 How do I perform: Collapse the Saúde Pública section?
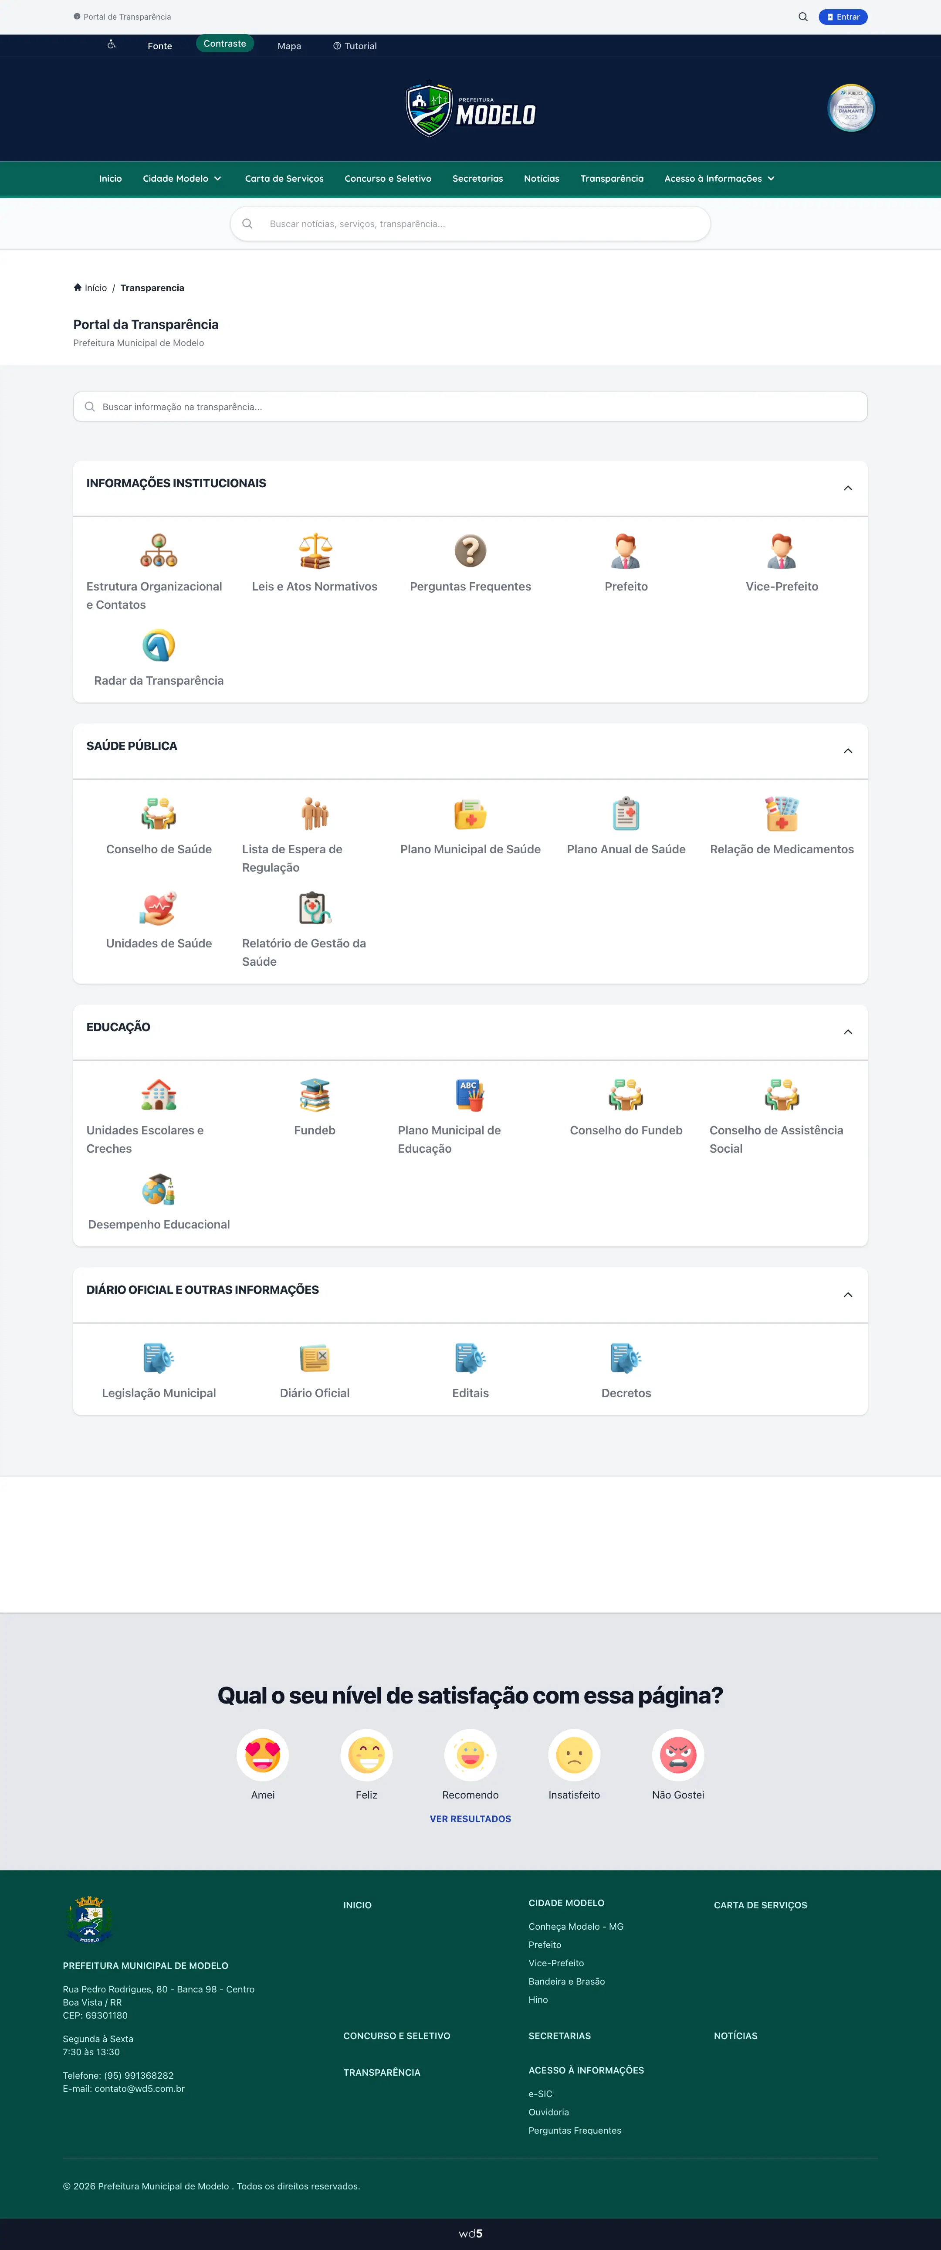click(848, 751)
